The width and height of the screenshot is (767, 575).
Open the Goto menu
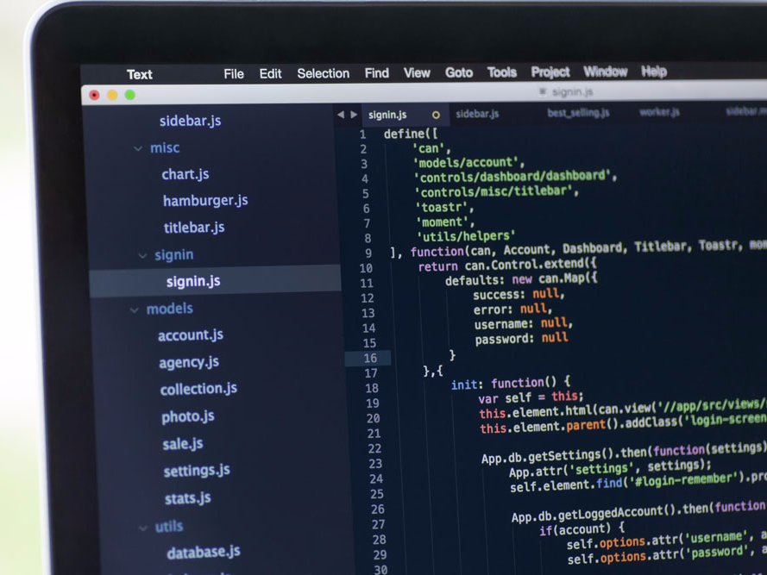coord(458,72)
